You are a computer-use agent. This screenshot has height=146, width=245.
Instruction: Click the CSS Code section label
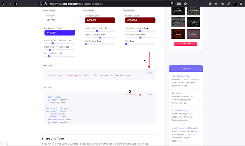pos(47,87)
